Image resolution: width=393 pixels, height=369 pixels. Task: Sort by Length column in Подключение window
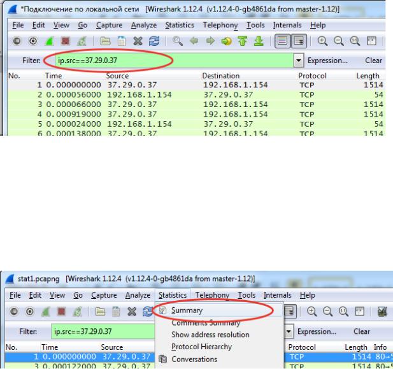[368, 75]
